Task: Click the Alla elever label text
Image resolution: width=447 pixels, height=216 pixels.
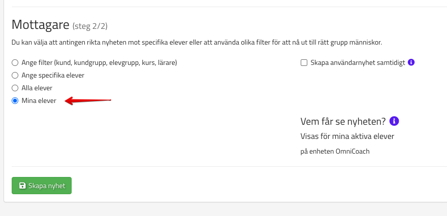Action: point(37,88)
